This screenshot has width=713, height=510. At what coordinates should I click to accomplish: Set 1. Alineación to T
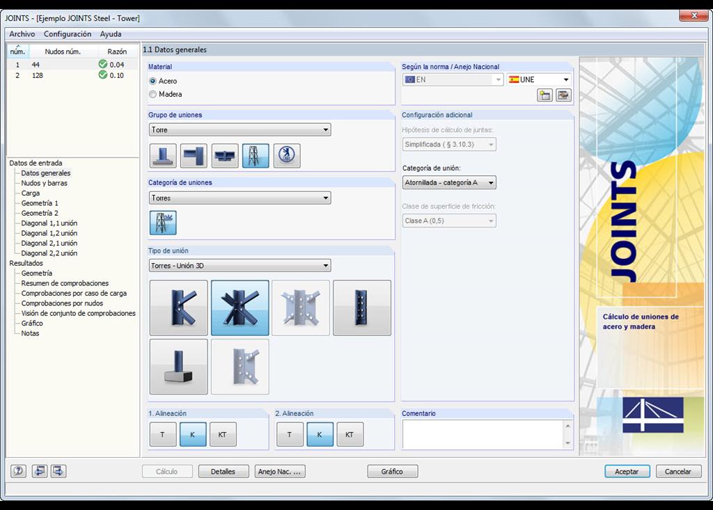[x=163, y=435]
